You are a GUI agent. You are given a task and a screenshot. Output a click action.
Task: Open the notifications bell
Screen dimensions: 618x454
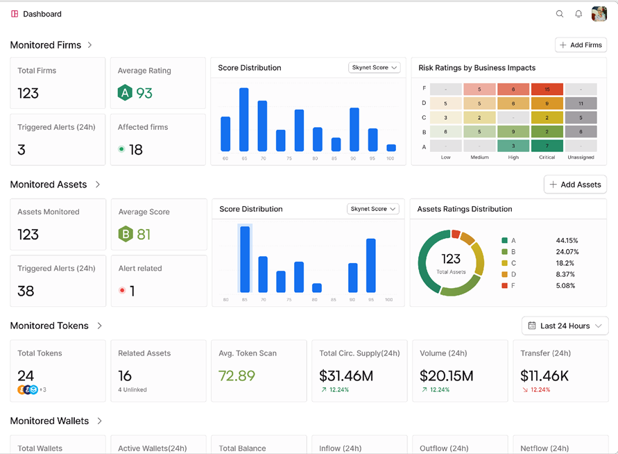click(578, 14)
